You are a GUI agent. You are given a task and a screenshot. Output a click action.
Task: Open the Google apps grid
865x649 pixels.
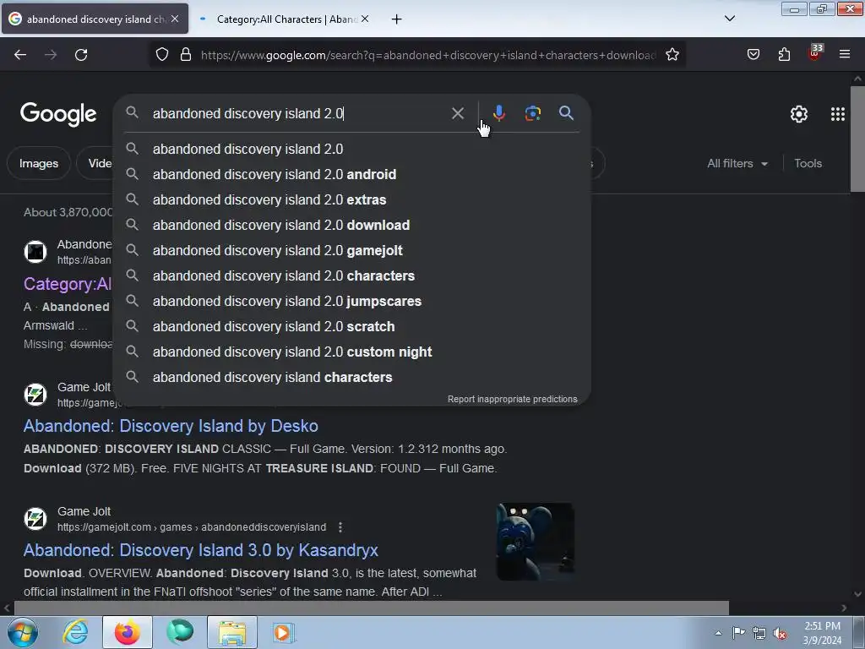coord(837,114)
